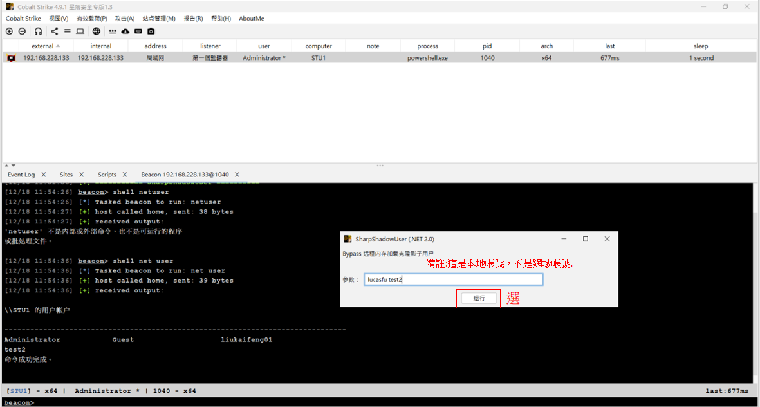Click the 参数 input field
The image size is (760, 407).
pyautogui.click(x=453, y=280)
